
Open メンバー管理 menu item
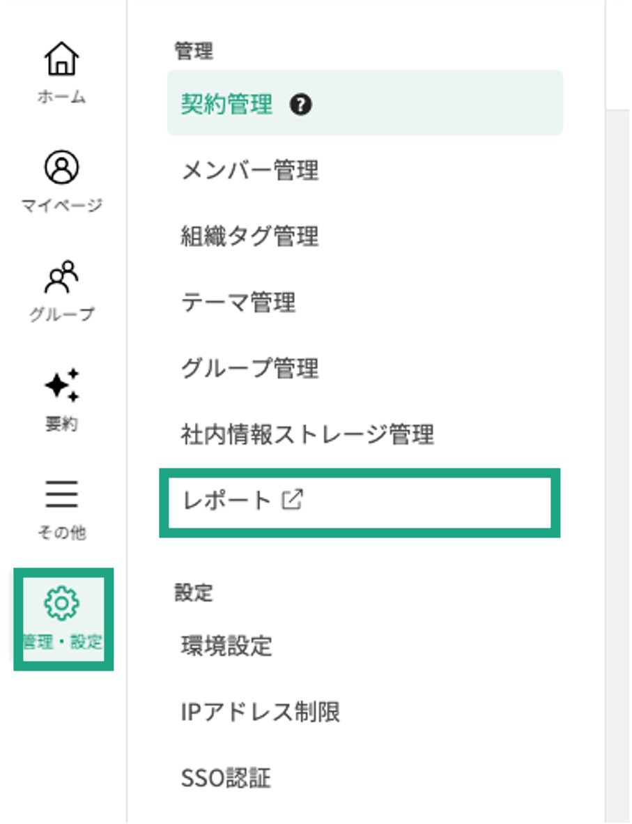[x=249, y=171]
